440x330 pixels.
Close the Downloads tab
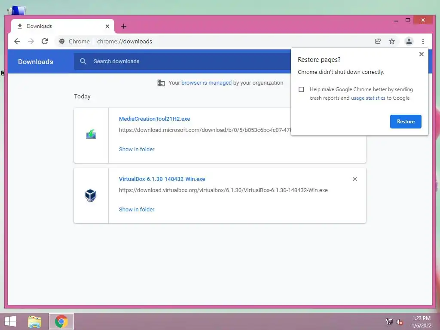107,26
